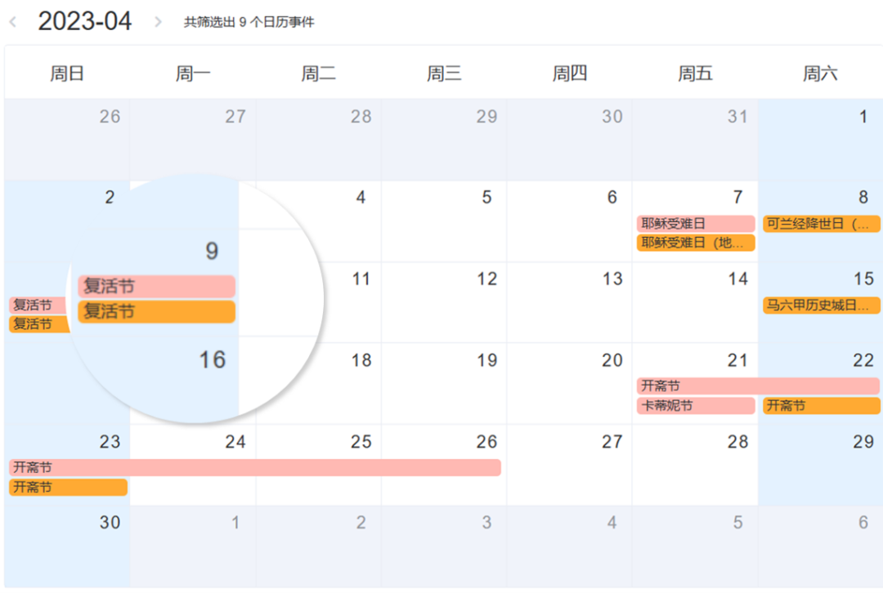Go to the next month with right arrow
The image size is (883, 593).
point(159,22)
